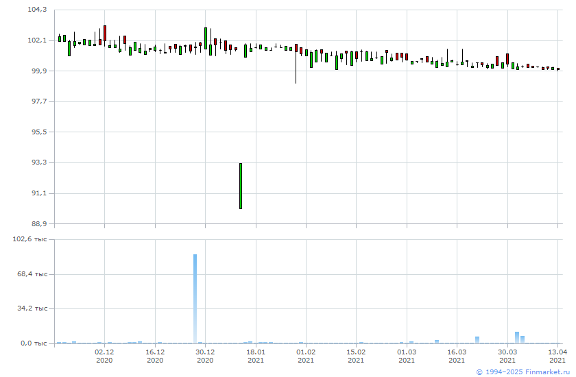Image resolution: width=576 pixels, height=377 pixels.
Task: Click date label 16.12 2020
Action: click(x=155, y=356)
